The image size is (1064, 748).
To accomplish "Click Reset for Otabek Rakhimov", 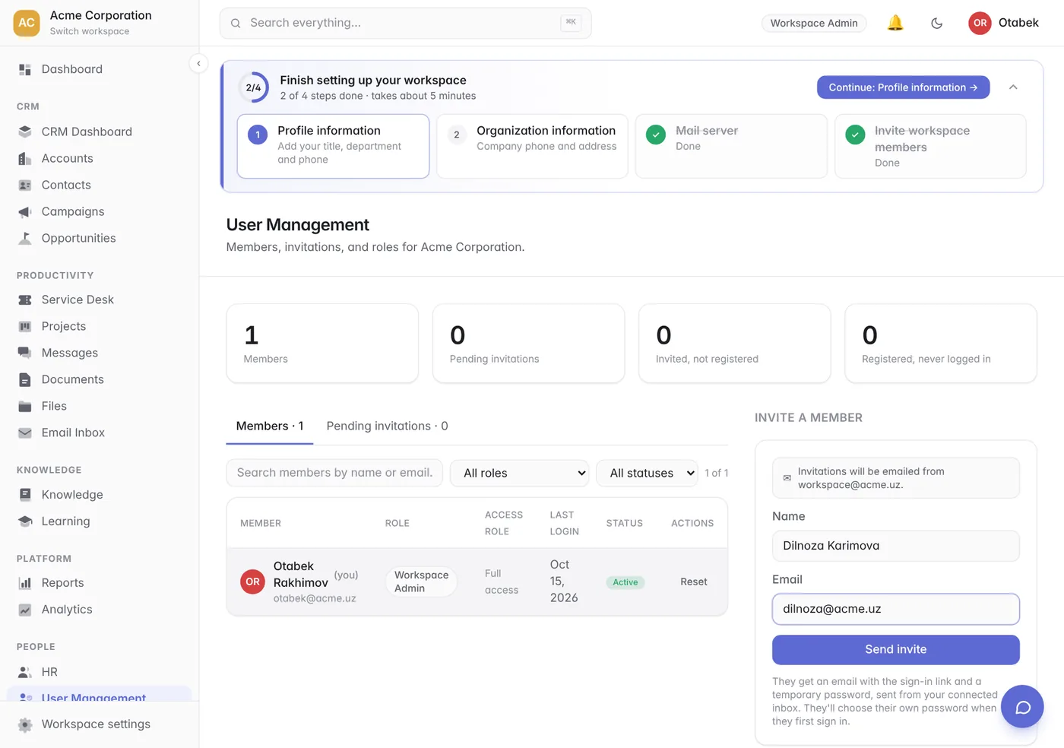I will click(693, 582).
